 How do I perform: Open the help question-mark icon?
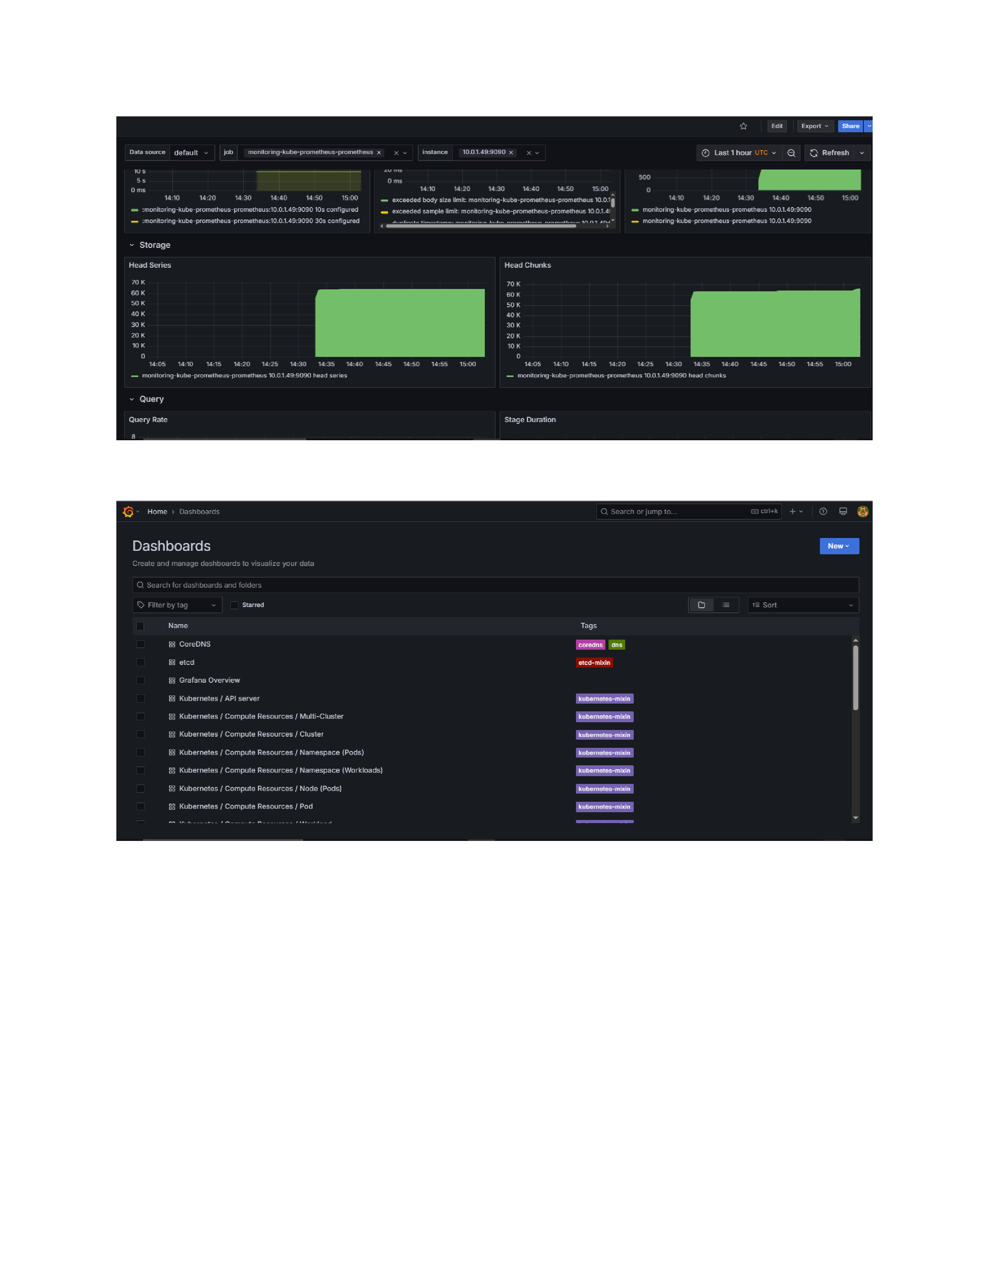[823, 512]
